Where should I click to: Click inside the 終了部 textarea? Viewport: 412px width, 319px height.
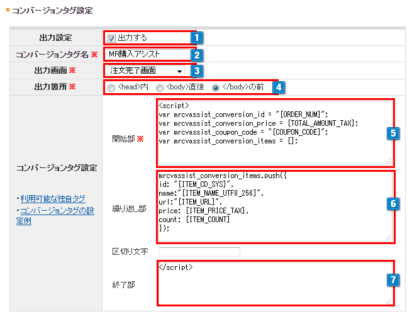276,283
